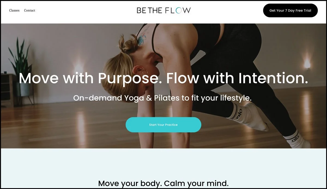Click the On-demand Yoga & Pilates subheading
This screenshot has height=189, width=327.
(162, 98)
